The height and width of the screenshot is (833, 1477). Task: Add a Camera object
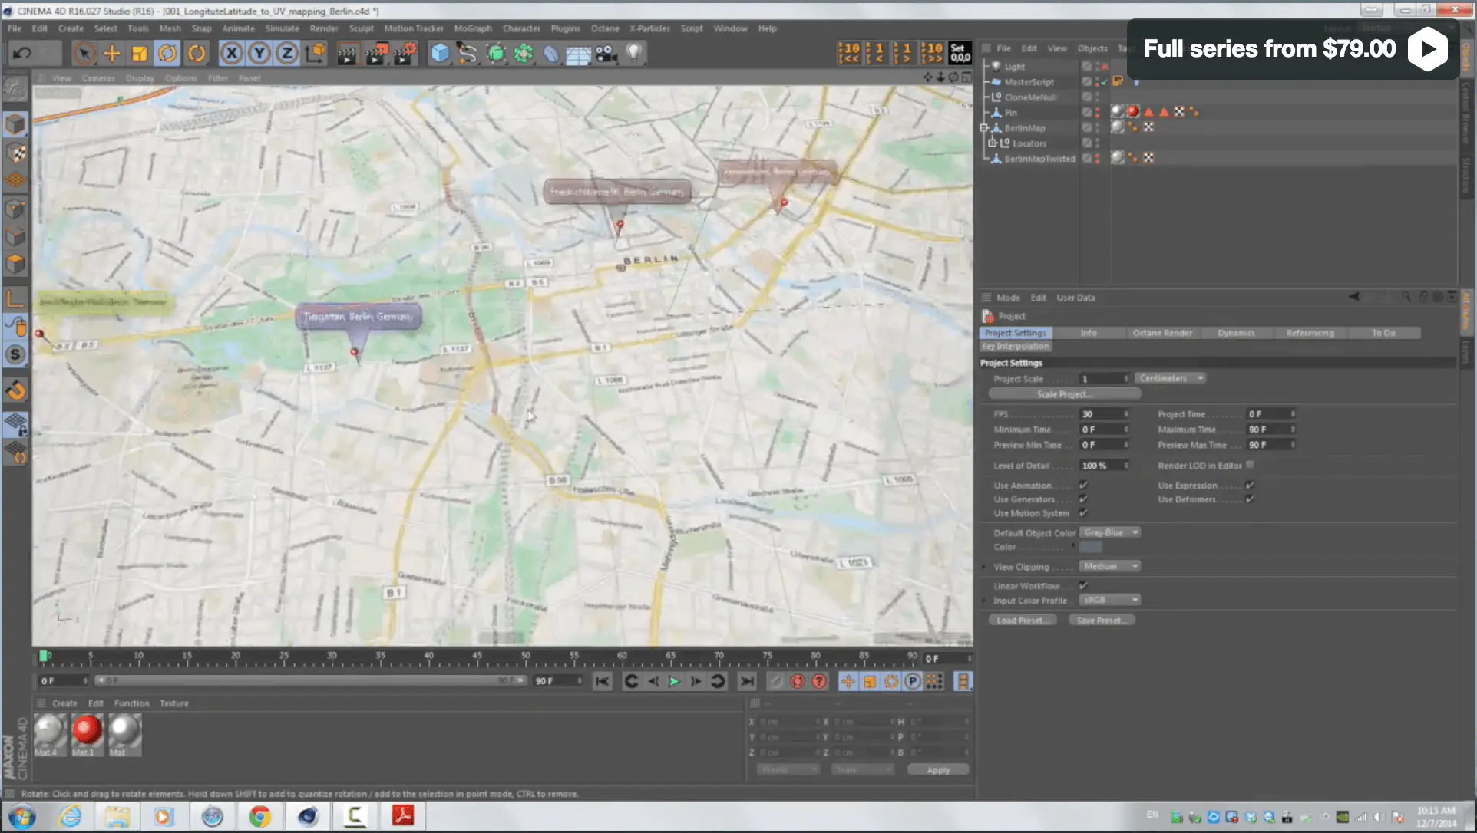pos(606,53)
